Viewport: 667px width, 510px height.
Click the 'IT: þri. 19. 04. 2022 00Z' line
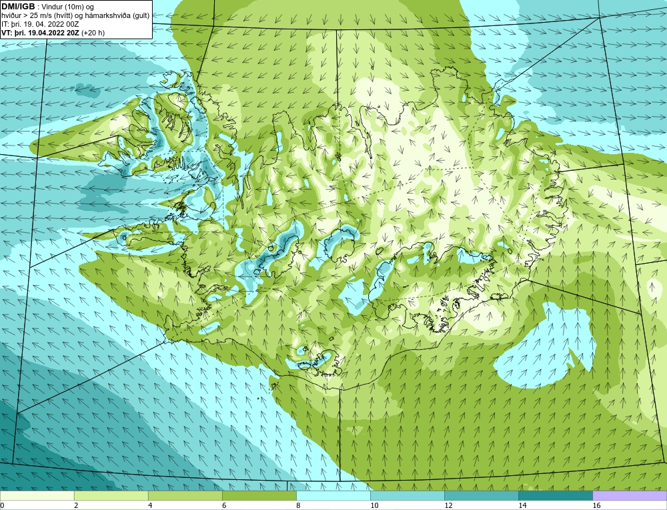pyautogui.click(x=40, y=24)
